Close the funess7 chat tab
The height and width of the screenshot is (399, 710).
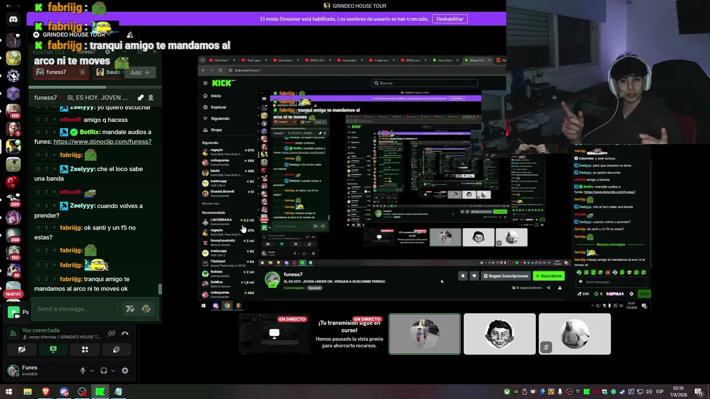(82, 72)
